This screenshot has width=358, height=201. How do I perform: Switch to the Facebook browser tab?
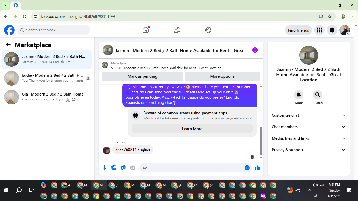click(16, 5)
